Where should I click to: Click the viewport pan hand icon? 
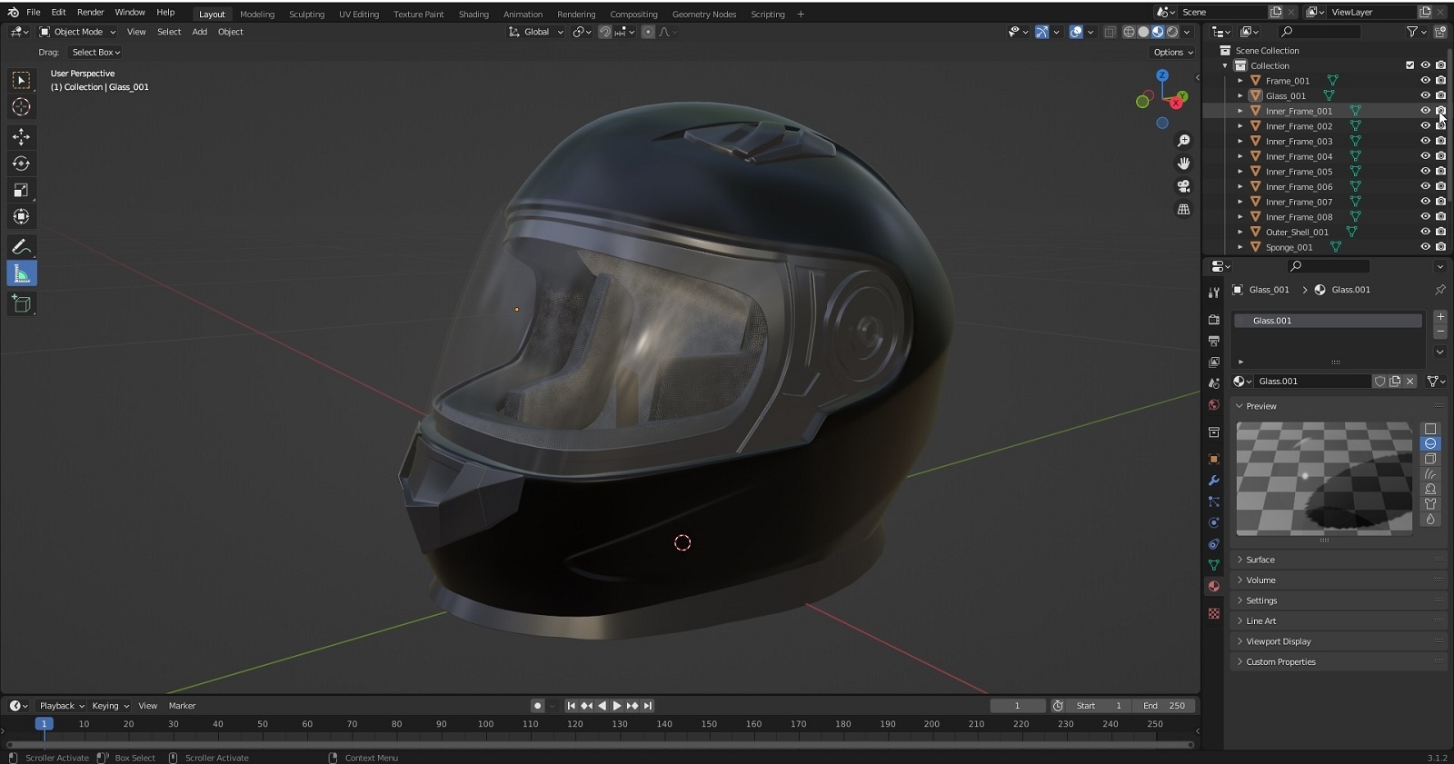tap(1183, 164)
